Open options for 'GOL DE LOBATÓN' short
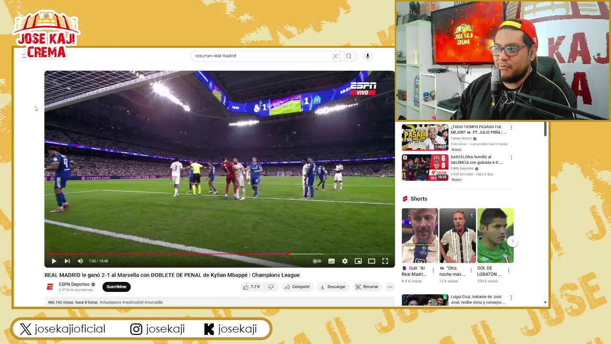The image size is (611, 344). click(x=508, y=270)
